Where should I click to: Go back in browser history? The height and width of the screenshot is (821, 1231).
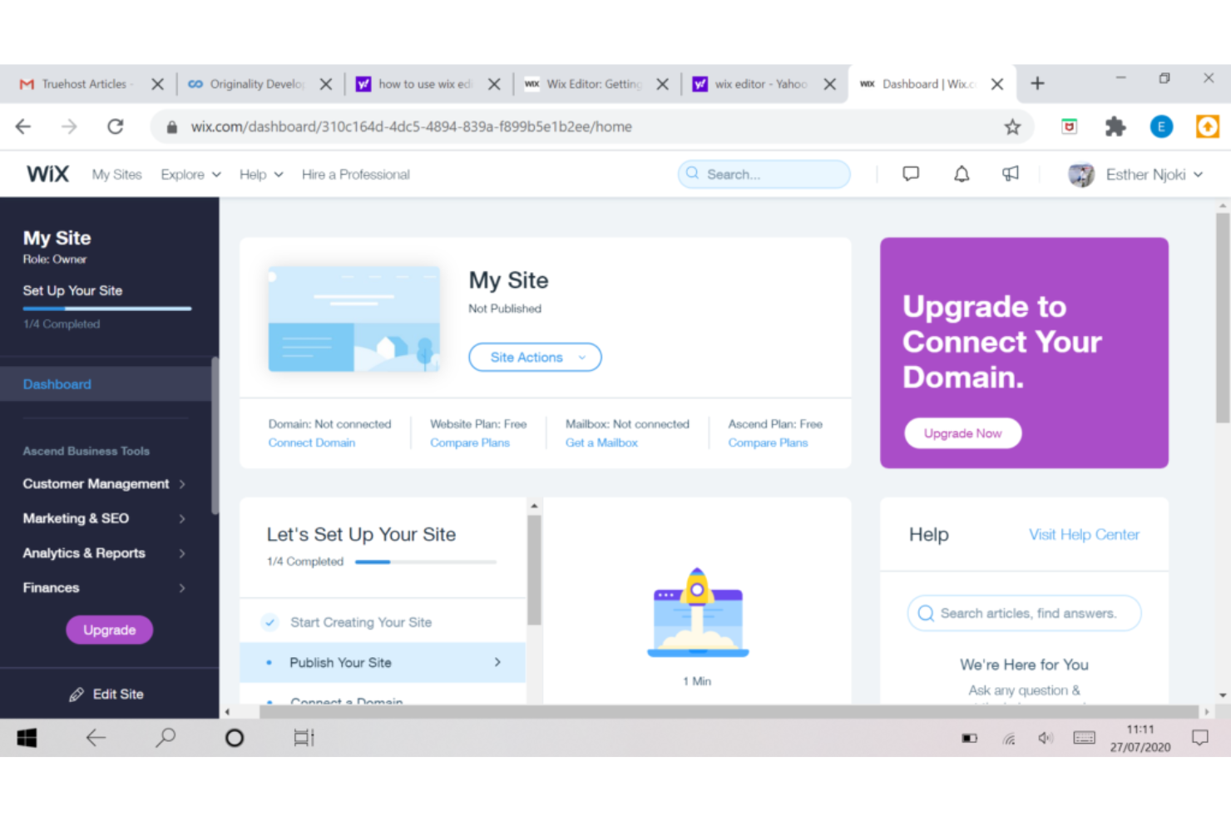point(23,126)
